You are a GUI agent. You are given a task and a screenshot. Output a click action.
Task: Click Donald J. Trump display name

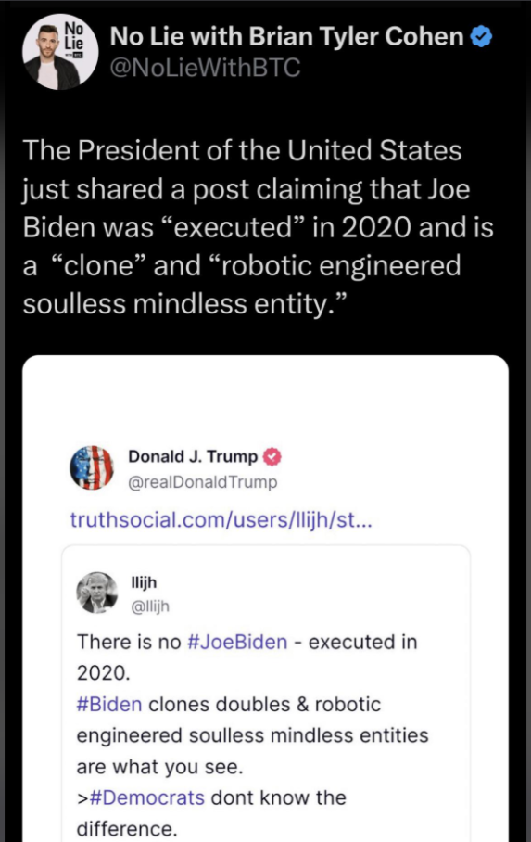[193, 456]
